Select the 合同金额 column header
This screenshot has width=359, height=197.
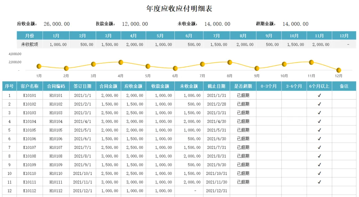pyautogui.click(x=108, y=86)
